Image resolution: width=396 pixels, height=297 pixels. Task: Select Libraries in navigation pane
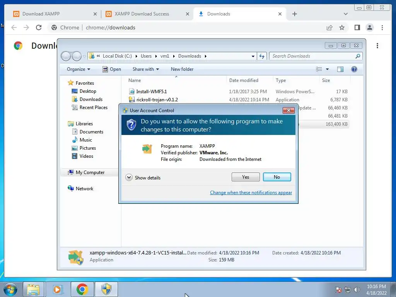84,123
